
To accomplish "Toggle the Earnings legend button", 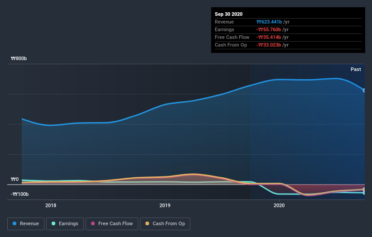I will 65,224.
